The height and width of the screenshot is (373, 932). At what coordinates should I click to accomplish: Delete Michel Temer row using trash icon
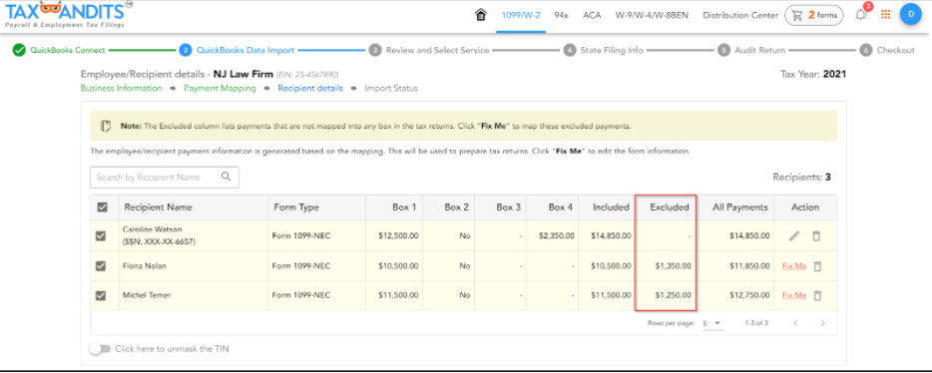(817, 295)
